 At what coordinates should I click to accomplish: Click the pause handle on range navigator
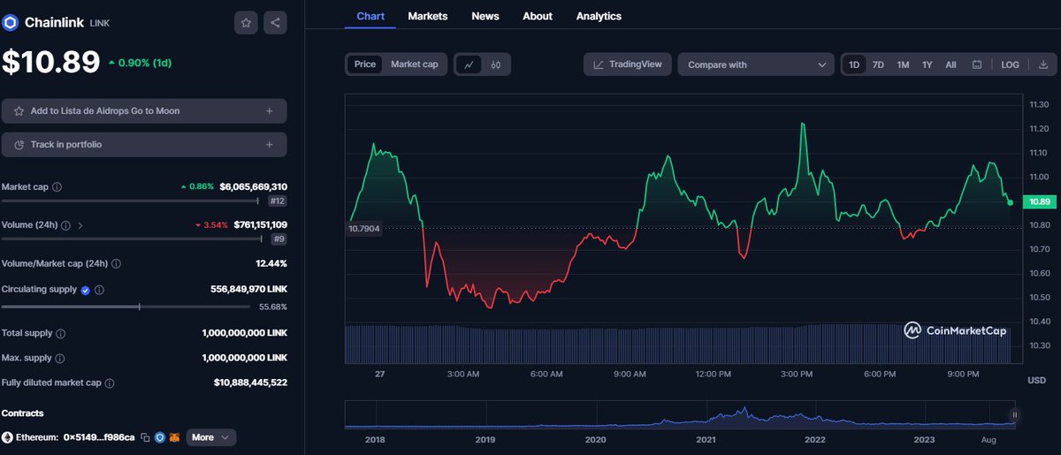tap(1015, 414)
